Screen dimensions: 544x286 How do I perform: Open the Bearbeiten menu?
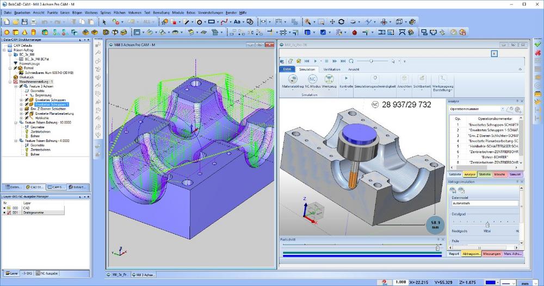coord(22,13)
